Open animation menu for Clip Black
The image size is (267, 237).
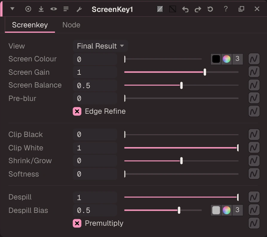[254, 135]
